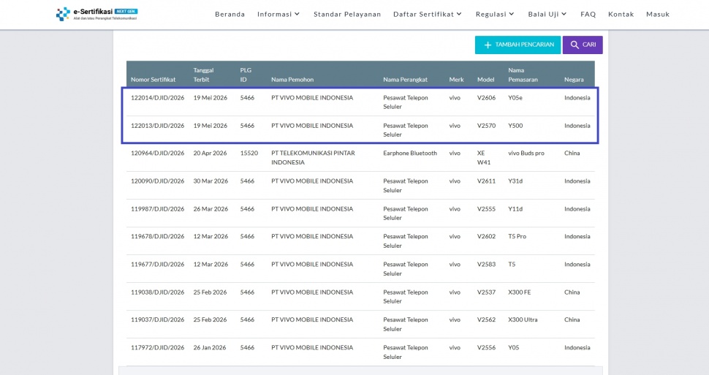Open Standar Pelayanan page
Screen dimensions: 709x375
pyautogui.click(x=347, y=14)
